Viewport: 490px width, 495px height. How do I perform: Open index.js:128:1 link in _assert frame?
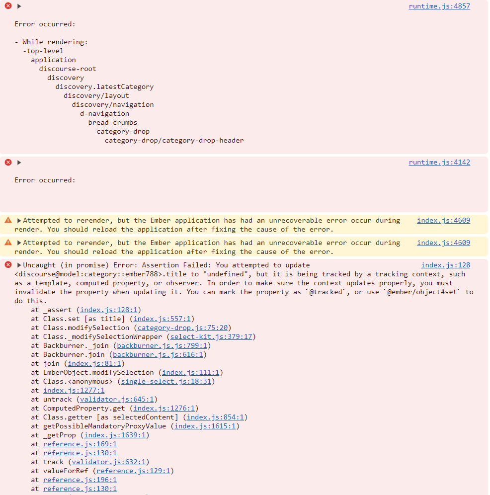(x=109, y=310)
